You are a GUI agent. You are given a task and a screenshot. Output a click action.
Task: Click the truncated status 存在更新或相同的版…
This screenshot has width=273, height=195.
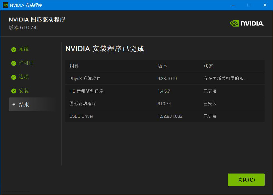[225, 78]
